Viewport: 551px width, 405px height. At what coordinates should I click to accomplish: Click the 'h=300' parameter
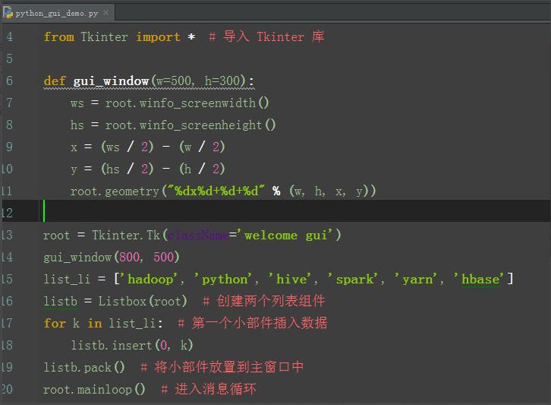click(x=222, y=81)
